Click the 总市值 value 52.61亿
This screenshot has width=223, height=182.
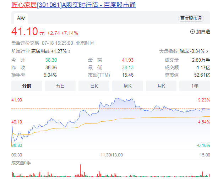coord(202,75)
